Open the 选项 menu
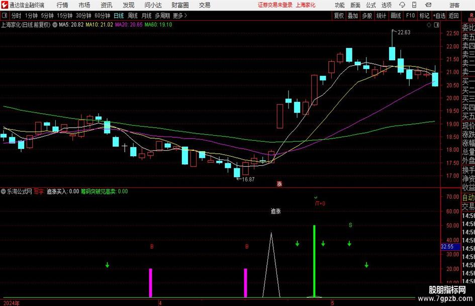 [x=386, y=5]
